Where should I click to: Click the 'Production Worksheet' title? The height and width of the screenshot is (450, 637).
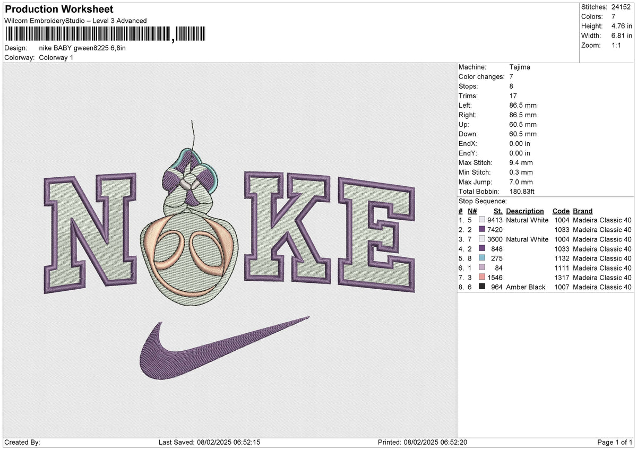coord(58,10)
